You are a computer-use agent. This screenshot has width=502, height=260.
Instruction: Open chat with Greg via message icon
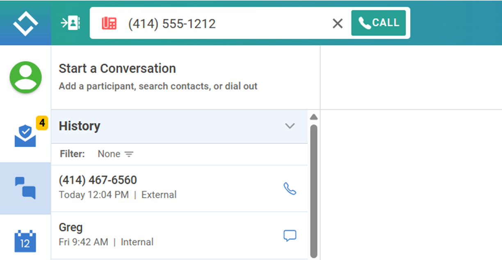pyautogui.click(x=290, y=235)
